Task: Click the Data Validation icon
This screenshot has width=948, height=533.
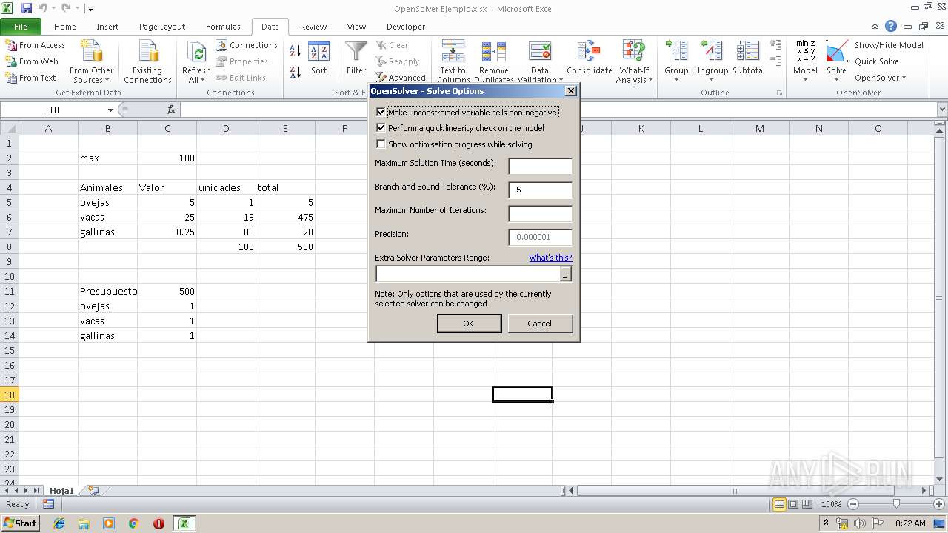Action: [x=540, y=52]
